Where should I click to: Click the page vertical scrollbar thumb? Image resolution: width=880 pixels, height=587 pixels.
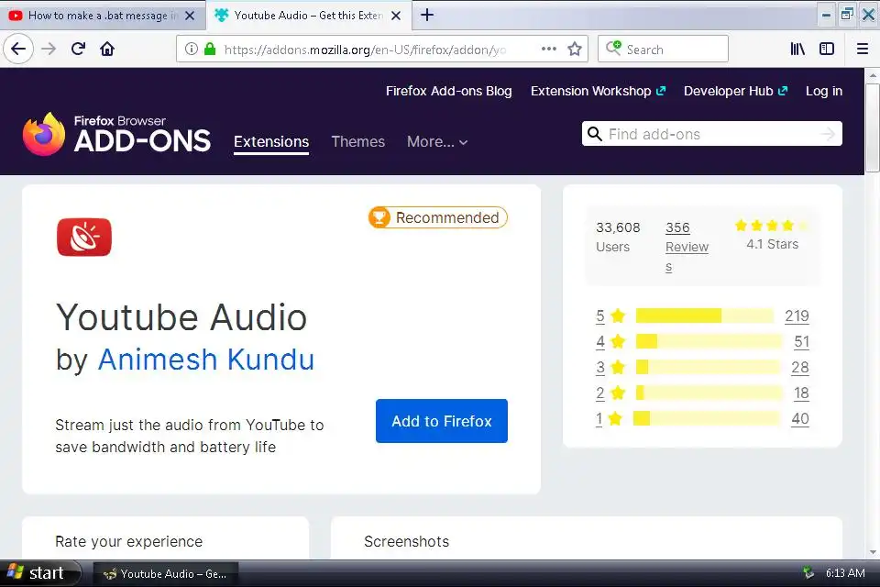click(x=872, y=127)
